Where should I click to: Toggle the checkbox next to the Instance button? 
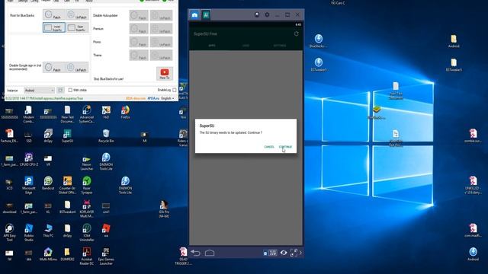coord(70,90)
